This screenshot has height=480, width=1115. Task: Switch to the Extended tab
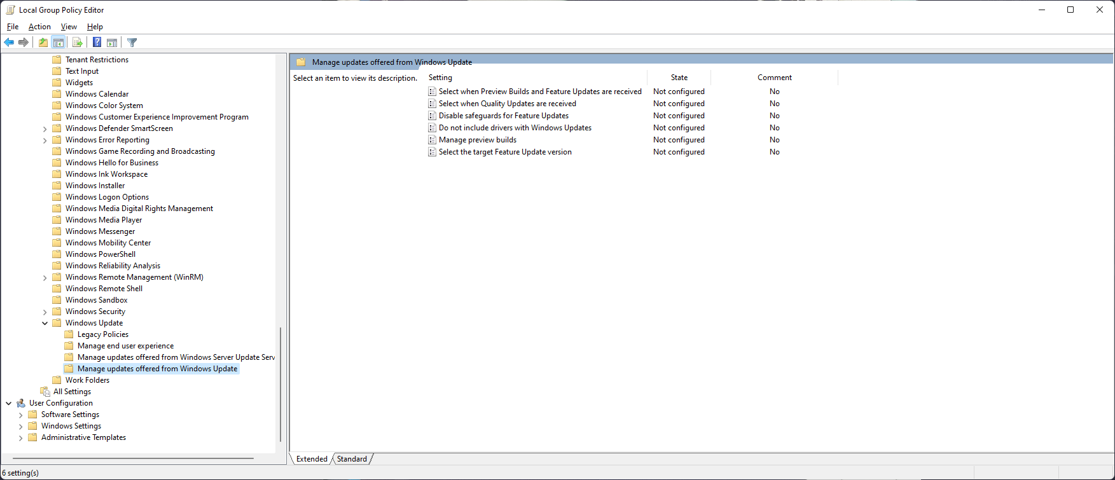coord(312,459)
